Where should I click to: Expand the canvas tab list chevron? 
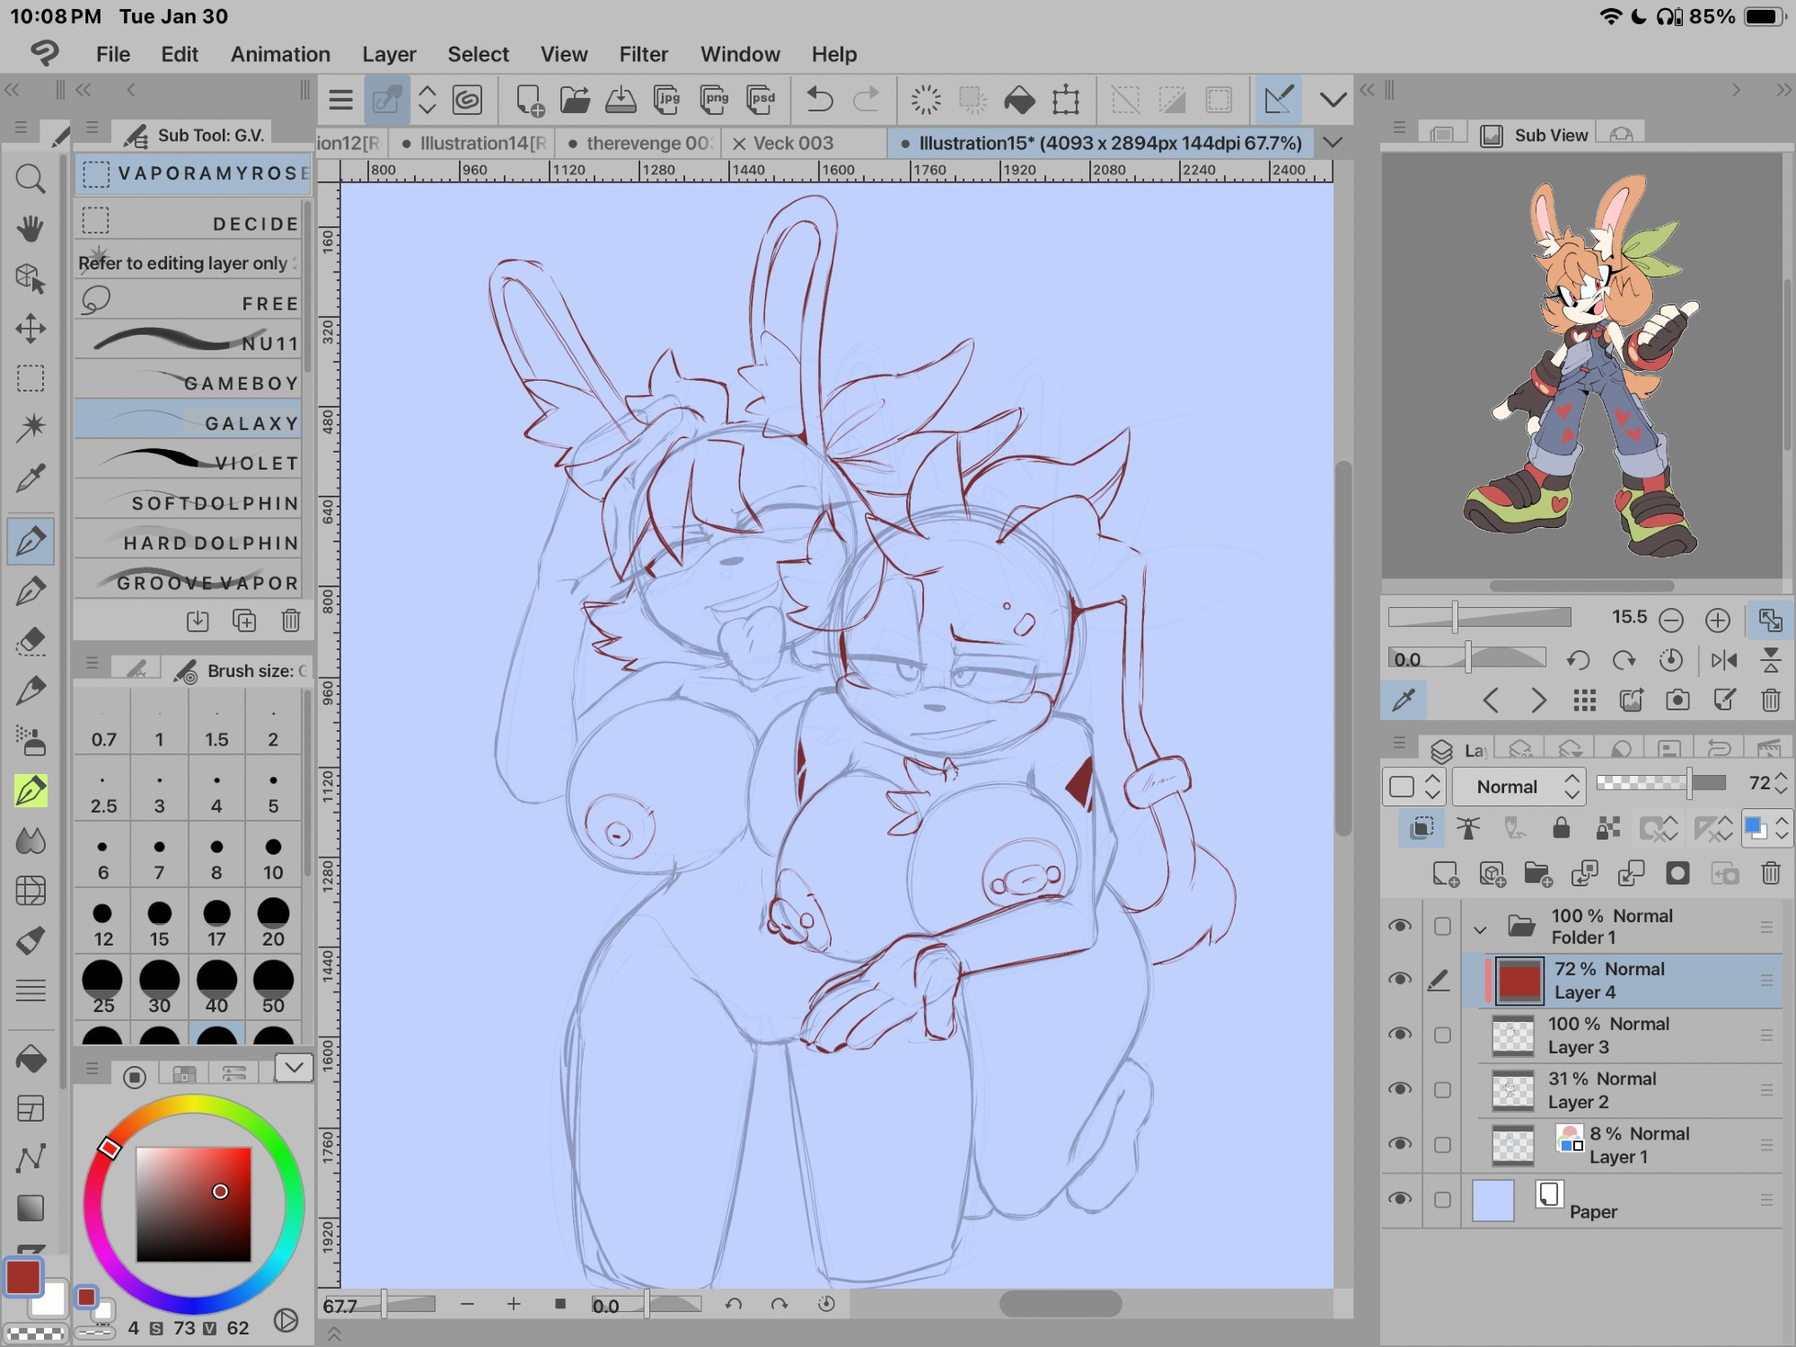pos(1334,143)
